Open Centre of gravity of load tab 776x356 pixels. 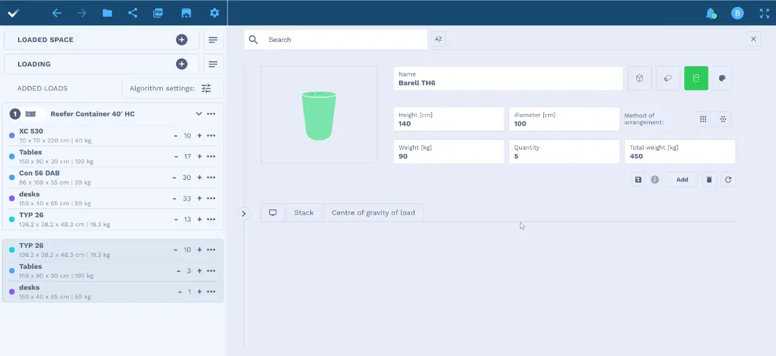coord(373,212)
